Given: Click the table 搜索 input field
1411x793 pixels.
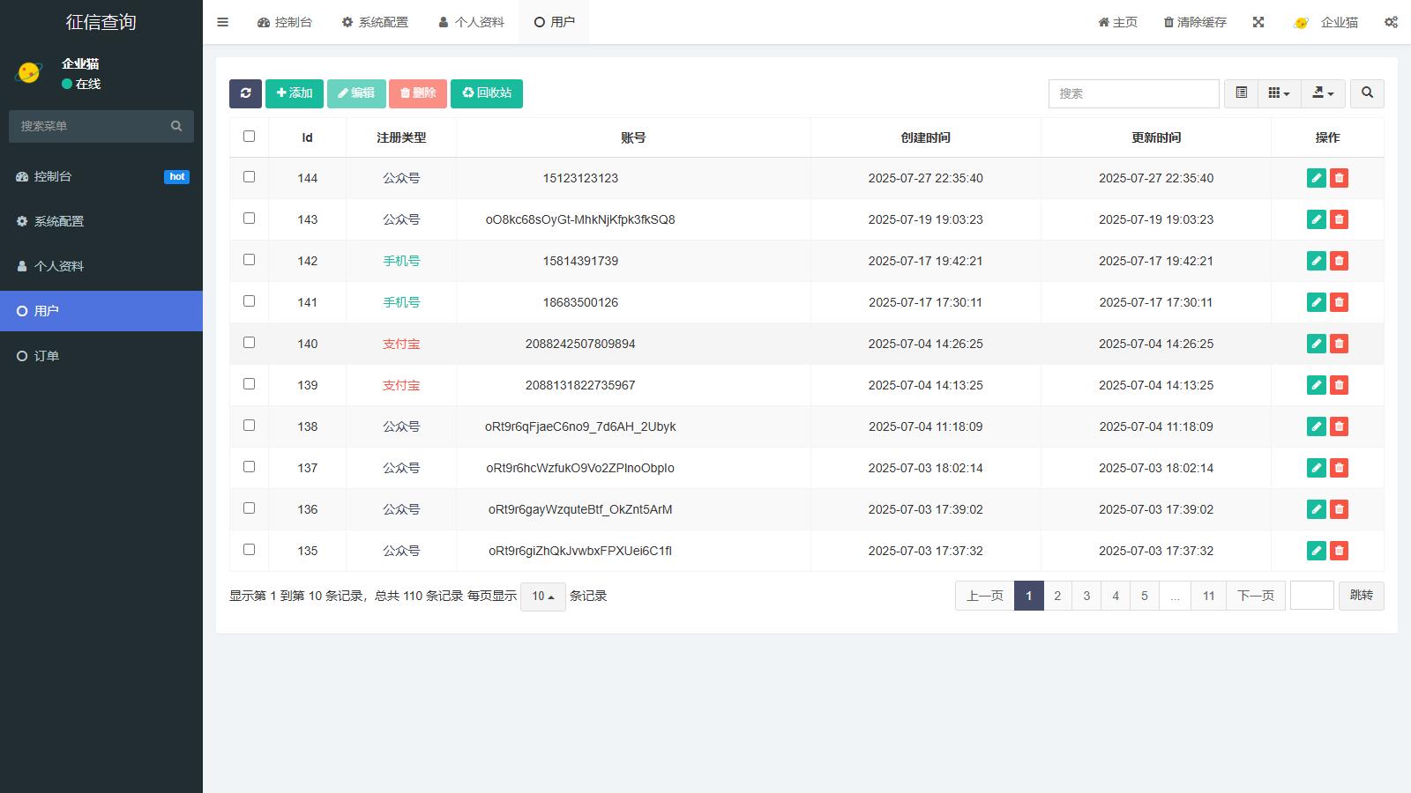Looking at the screenshot, I should click(x=1133, y=93).
